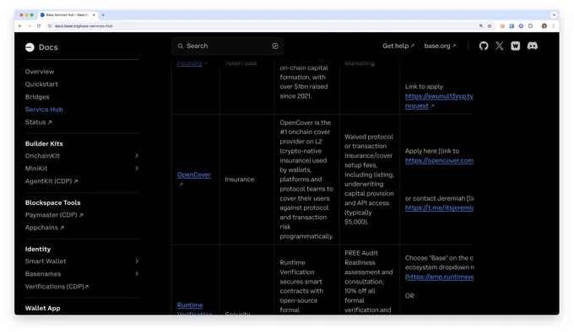This screenshot has height=334, width=574.
Task: Click the Wallet App heading
Action: [x=42, y=308]
